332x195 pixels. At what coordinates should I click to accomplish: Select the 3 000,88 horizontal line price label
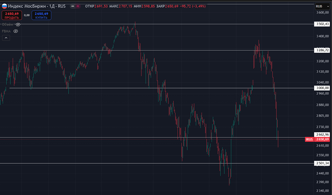click(322, 88)
